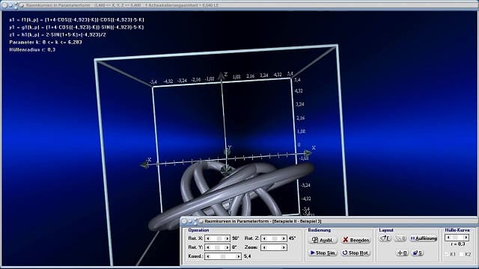Viewport: 479px width, 269px height.
Task: Click the Ausbl. button
Action: [323, 241]
